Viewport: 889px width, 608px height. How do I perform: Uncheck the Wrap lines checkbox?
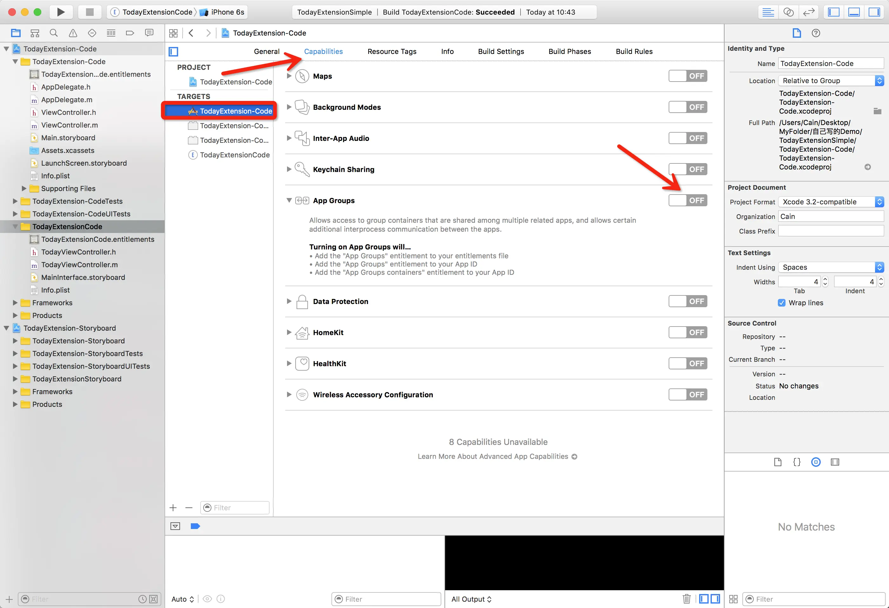pyautogui.click(x=781, y=303)
